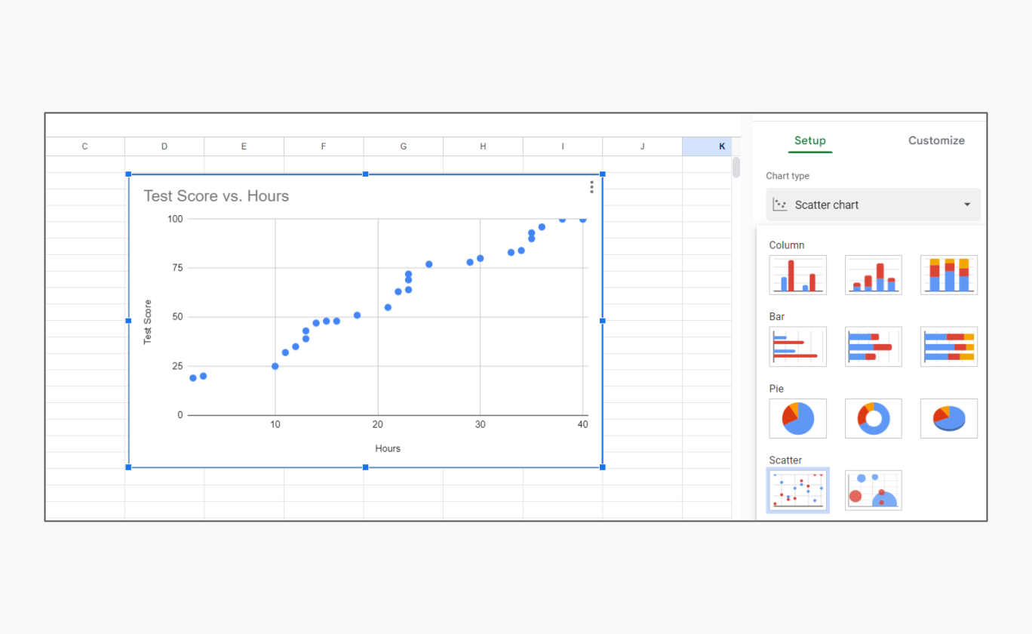Pick the 100% stacked column chart icon
The image size is (1032, 634).
pyautogui.click(x=948, y=275)
